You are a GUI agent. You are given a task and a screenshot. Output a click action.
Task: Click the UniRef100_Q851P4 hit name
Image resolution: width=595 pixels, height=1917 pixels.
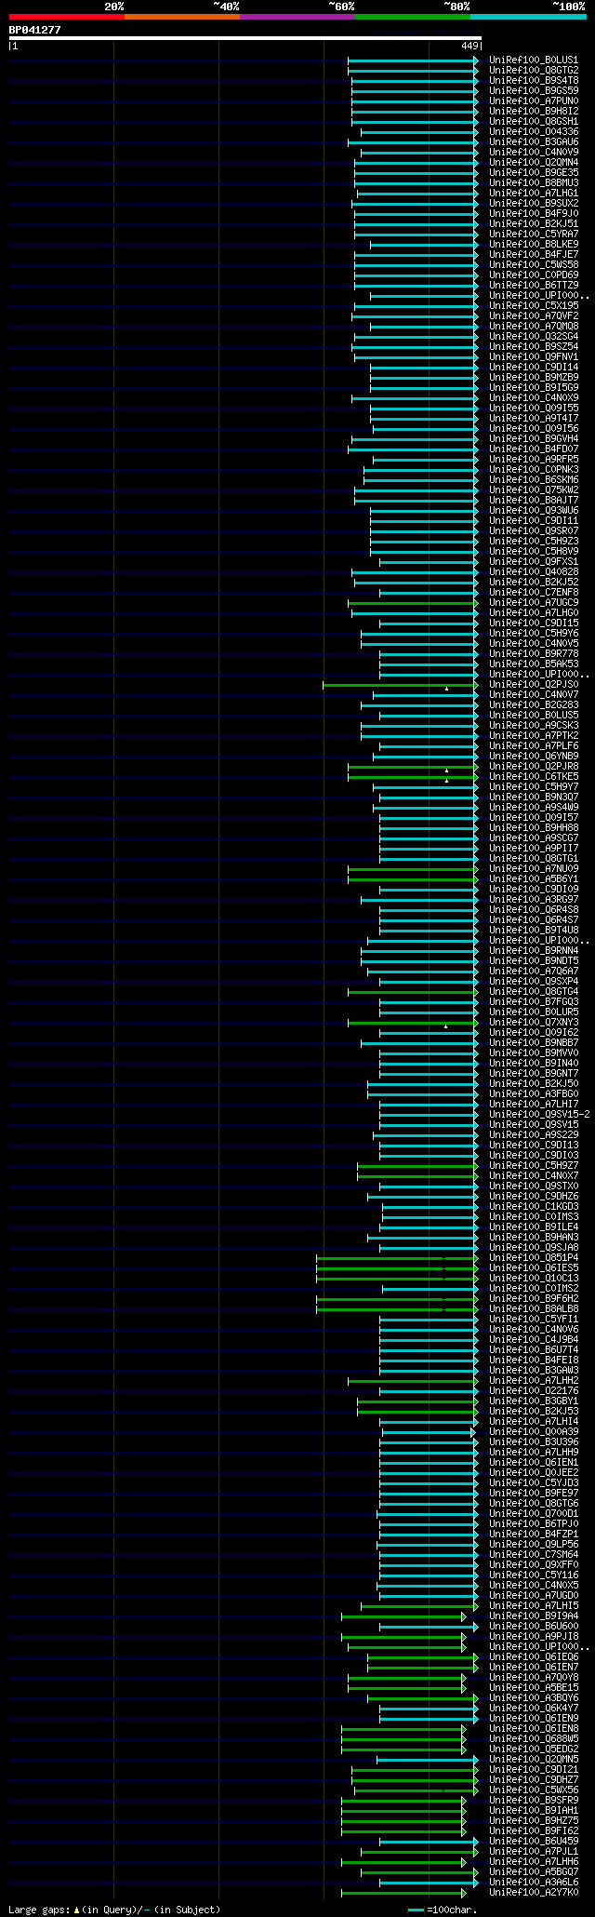[x=534, y=1257]
